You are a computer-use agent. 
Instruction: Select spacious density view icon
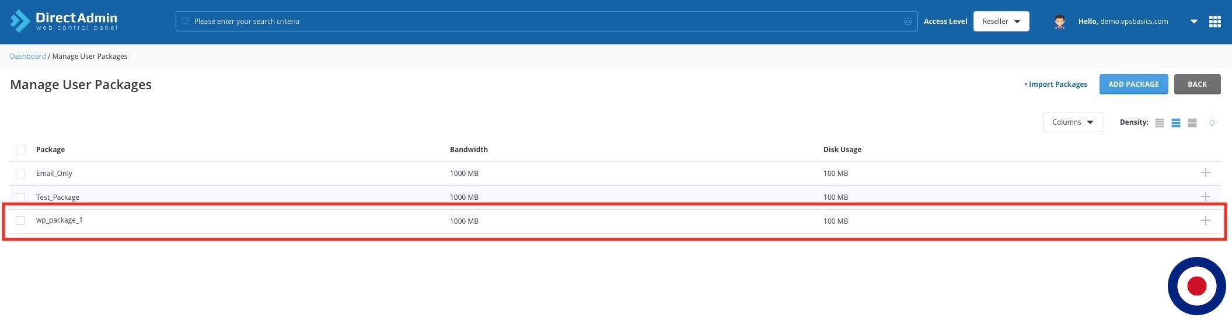(1192, 123)
